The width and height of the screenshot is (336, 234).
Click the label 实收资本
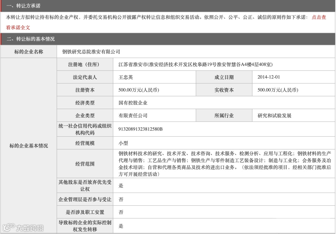[224, 90]
